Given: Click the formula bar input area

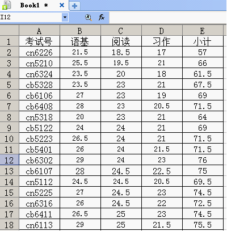Looking at the screenshot, I should pyautogui.click(x=168, y=18).
